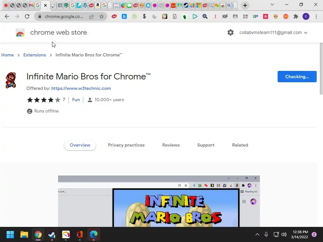Open a new tab
The height and width of the screenshot is (242, 323).
click(245, 6)
